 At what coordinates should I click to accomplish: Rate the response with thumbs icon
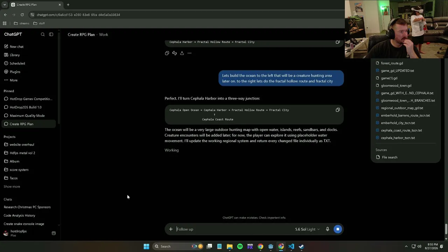[174, 53]
